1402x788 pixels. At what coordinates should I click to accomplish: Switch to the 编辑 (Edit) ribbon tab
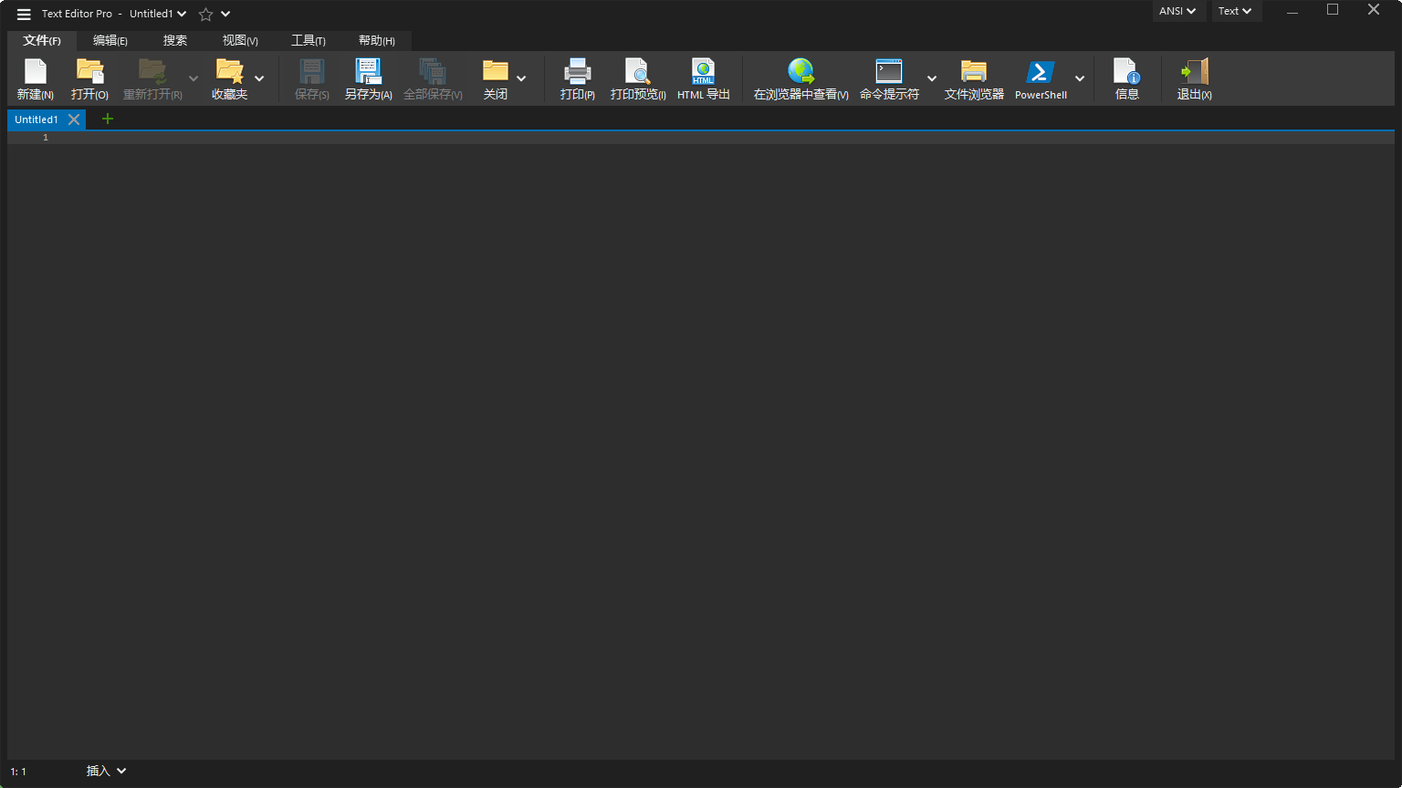110,40
